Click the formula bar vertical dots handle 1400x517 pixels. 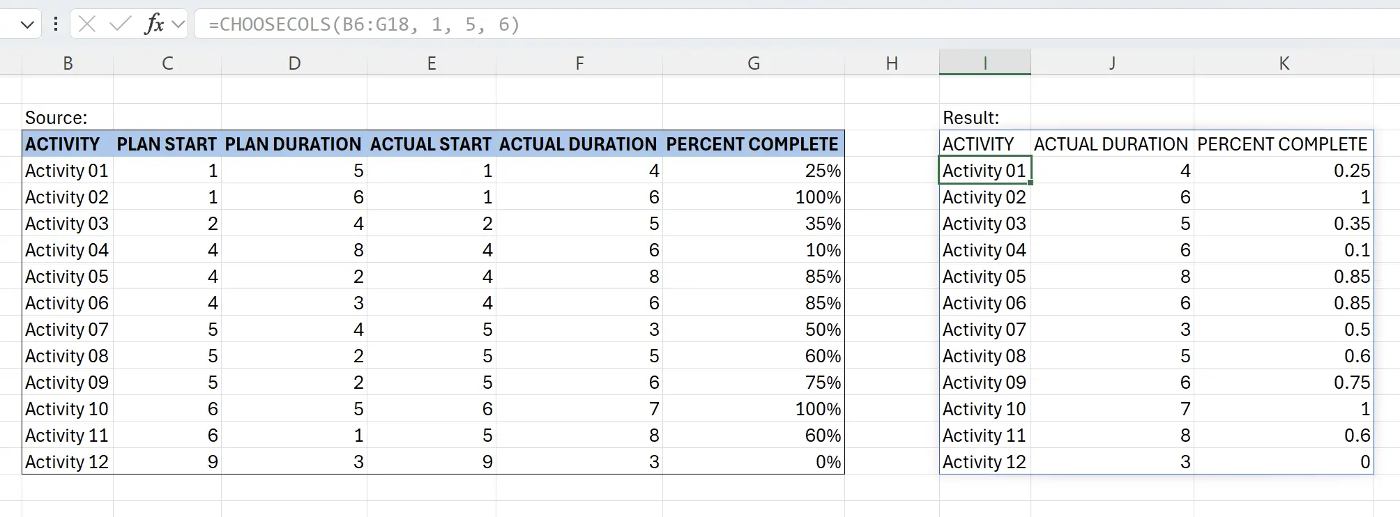55,24
